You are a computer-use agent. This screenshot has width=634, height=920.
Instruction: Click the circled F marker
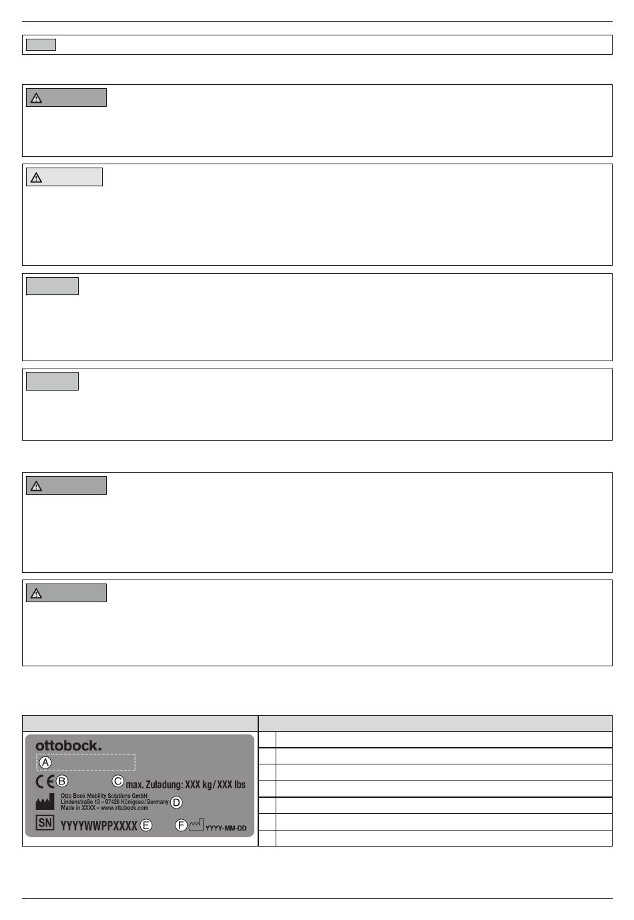(x=181, y=825)
